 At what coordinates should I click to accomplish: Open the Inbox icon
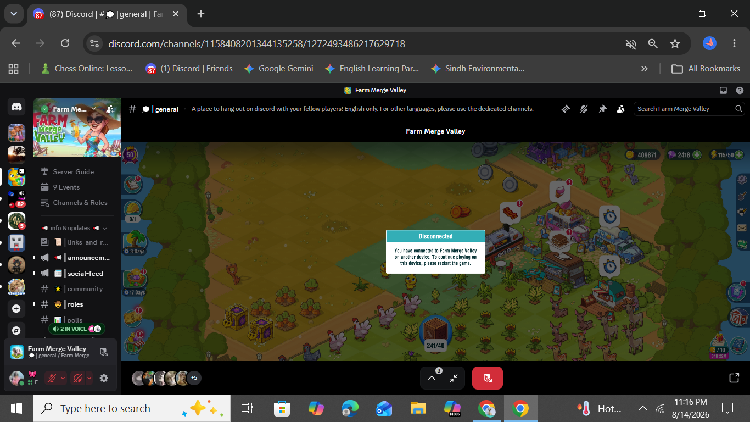point(723,90)
